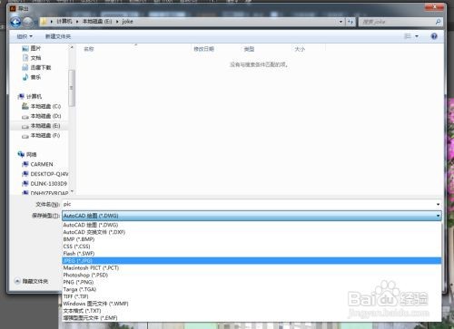Viewport: 454px width, 329px height.
Task: Sort by 大小 column header
Action: click(x=300, y=49)
